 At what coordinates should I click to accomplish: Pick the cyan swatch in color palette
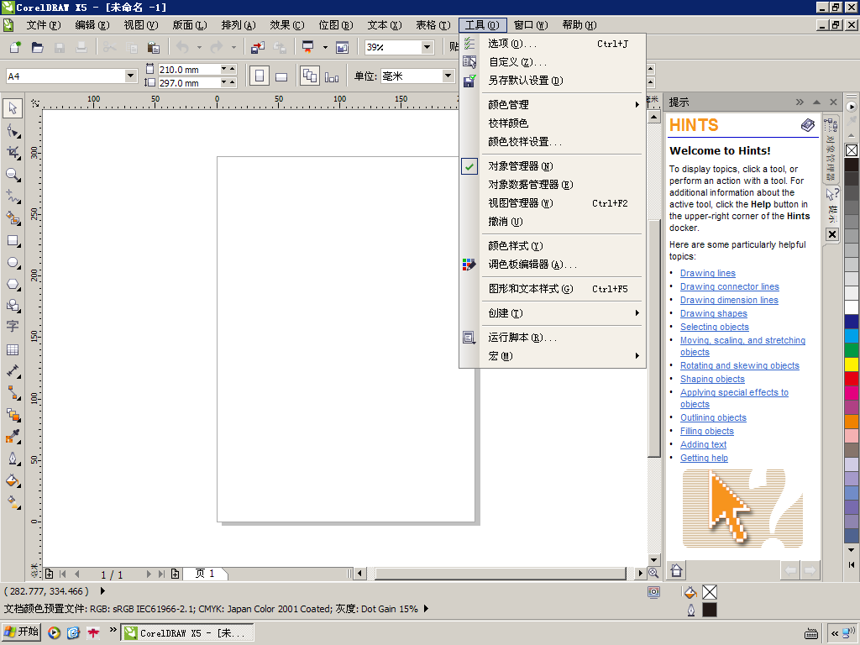point(852,335)
